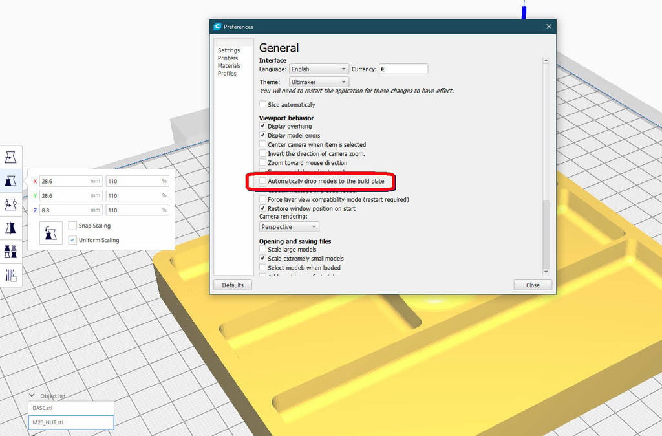The height and width of the screenshot is (436, 662).
Task: Enable Force layer view compatibility mode
Action: [x=262, y=199]
